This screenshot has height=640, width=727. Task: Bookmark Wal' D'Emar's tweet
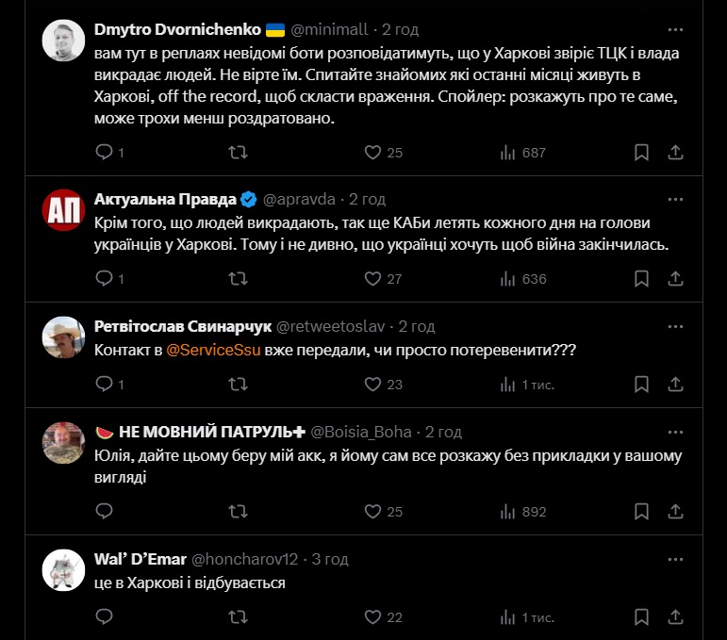click(641, 617)
